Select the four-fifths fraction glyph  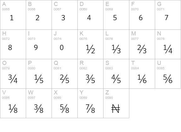[x=116, y=79]
